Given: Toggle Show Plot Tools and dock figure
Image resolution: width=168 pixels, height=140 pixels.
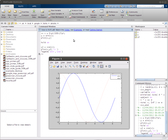Looking at the screenshot, I should pyautogui.click(x=109, y=66).
